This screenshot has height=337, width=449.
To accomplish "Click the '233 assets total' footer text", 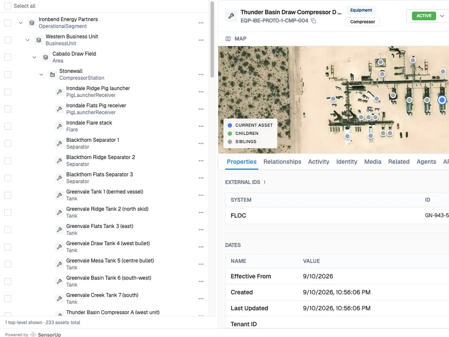I will coord(63,322).
